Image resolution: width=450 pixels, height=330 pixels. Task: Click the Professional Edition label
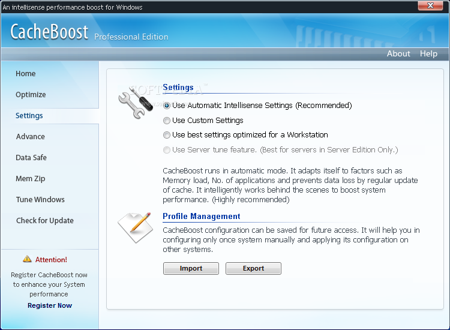(131, 37)
